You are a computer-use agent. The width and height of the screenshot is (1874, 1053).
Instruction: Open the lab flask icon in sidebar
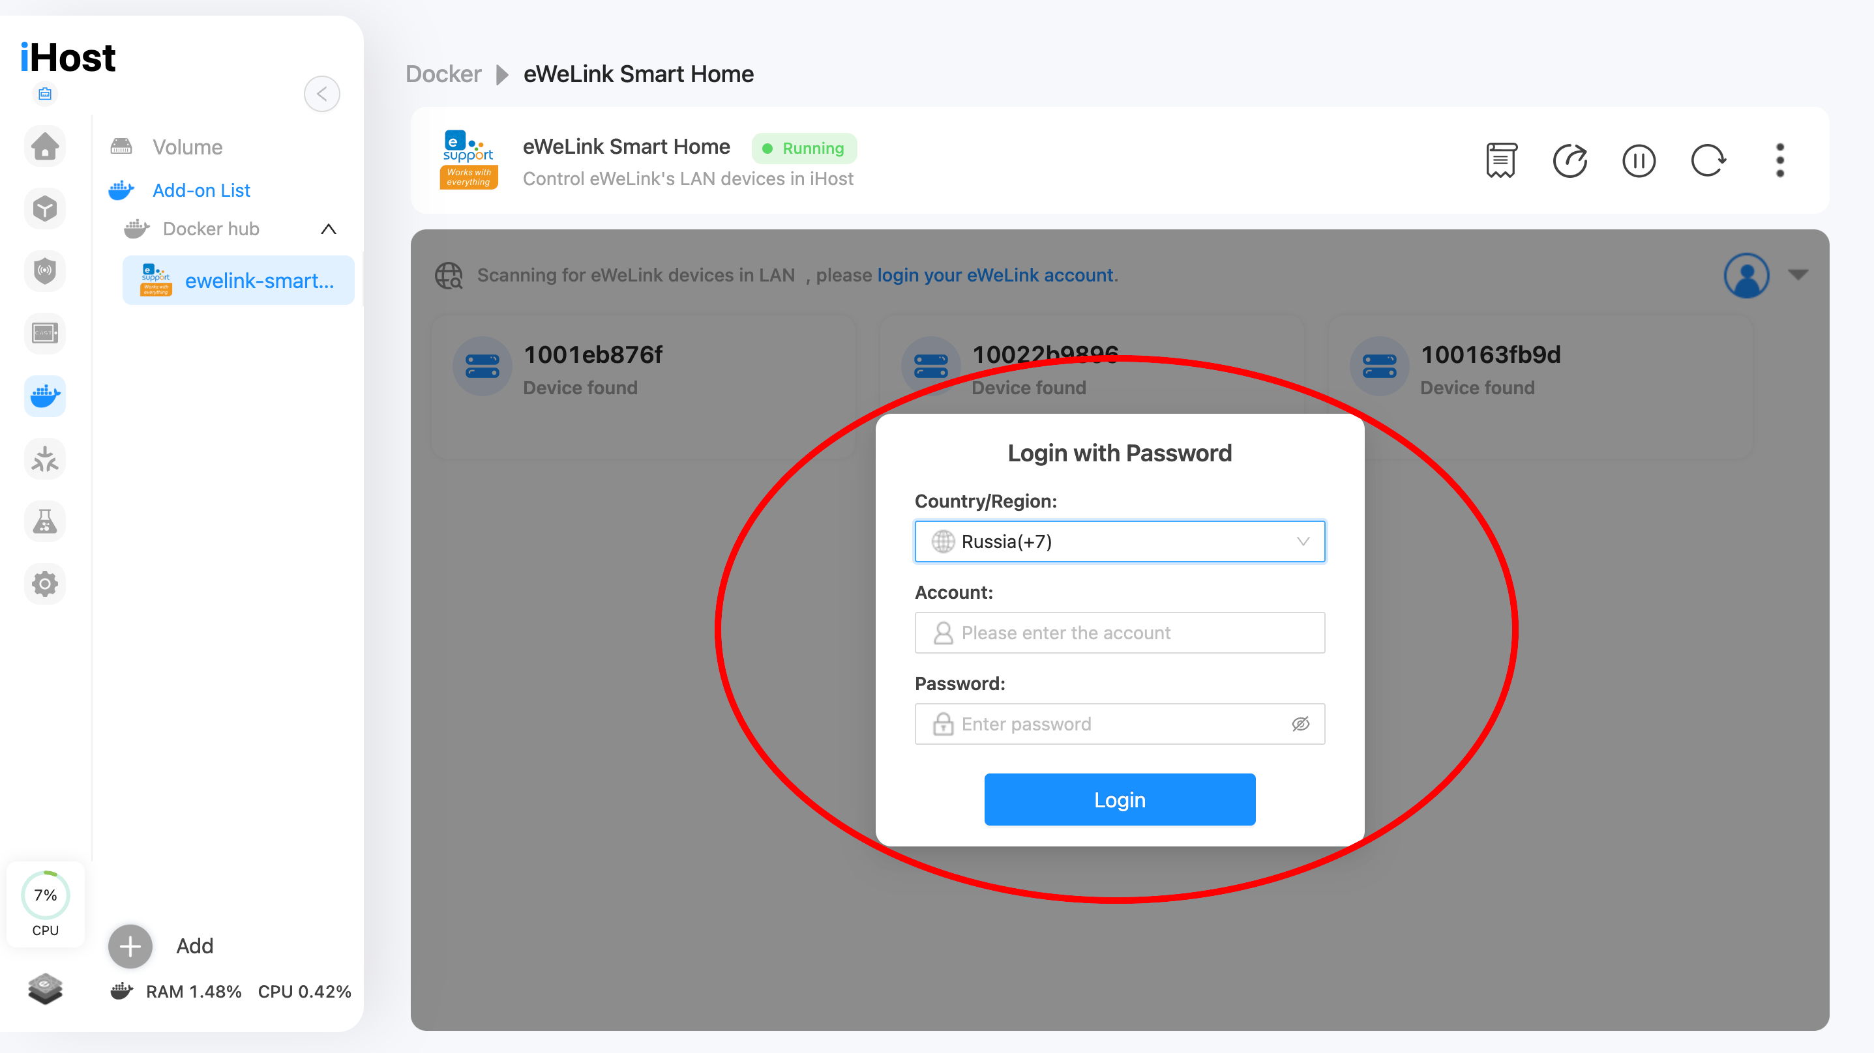[45, 521]
